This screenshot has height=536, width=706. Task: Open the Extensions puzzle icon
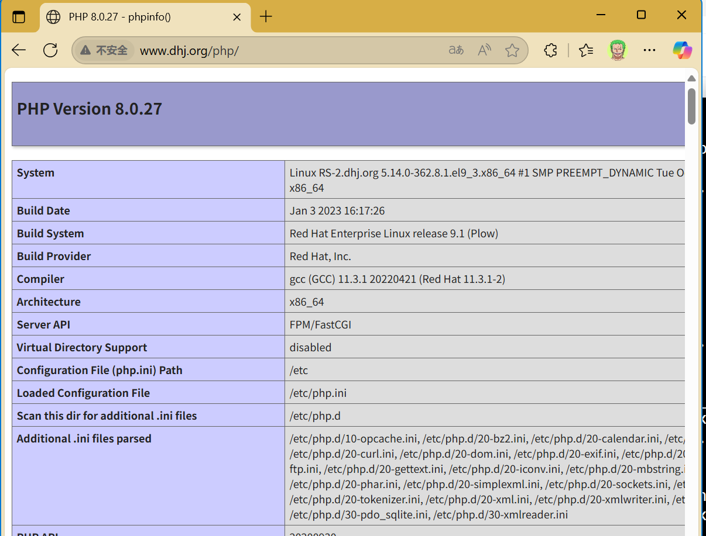[x=550, y=50]
